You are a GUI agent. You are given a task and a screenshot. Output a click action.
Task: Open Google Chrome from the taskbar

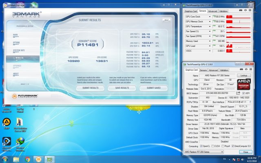point(27,159)
